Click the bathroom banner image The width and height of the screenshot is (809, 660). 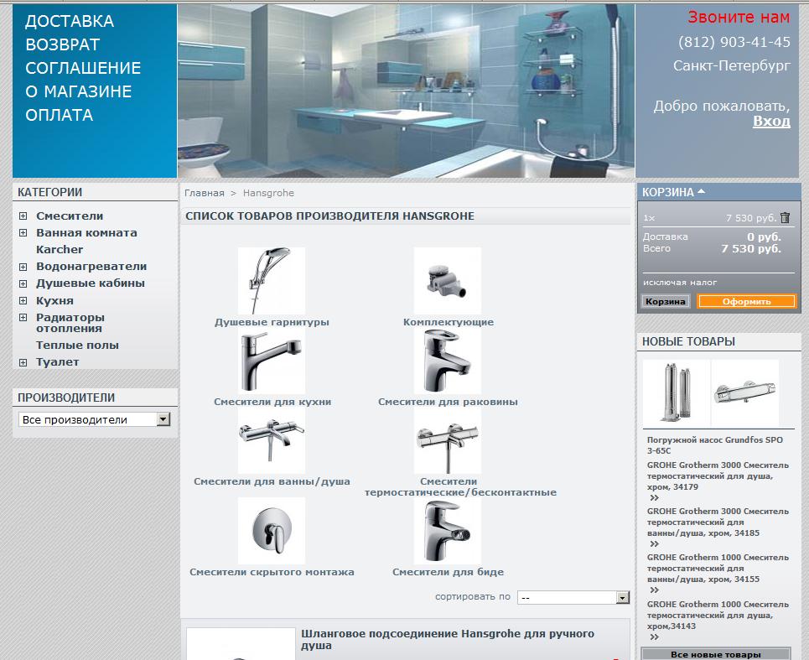pyautogui.click(x=406, y=91)
